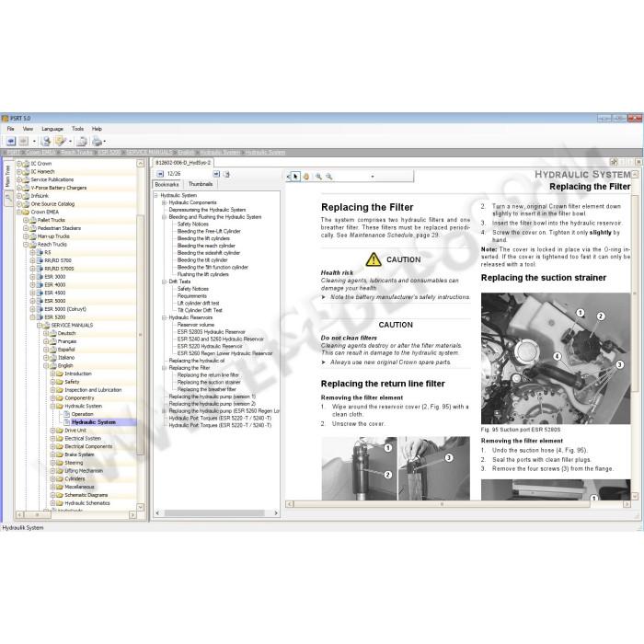Select the 812802-006-D_HydSys-2 document tab
Viewport: 644px width, 644px height.
[x=183, y=163]
